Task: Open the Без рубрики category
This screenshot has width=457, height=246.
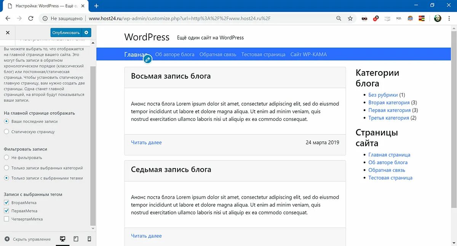Action: [x=383, y=95]
